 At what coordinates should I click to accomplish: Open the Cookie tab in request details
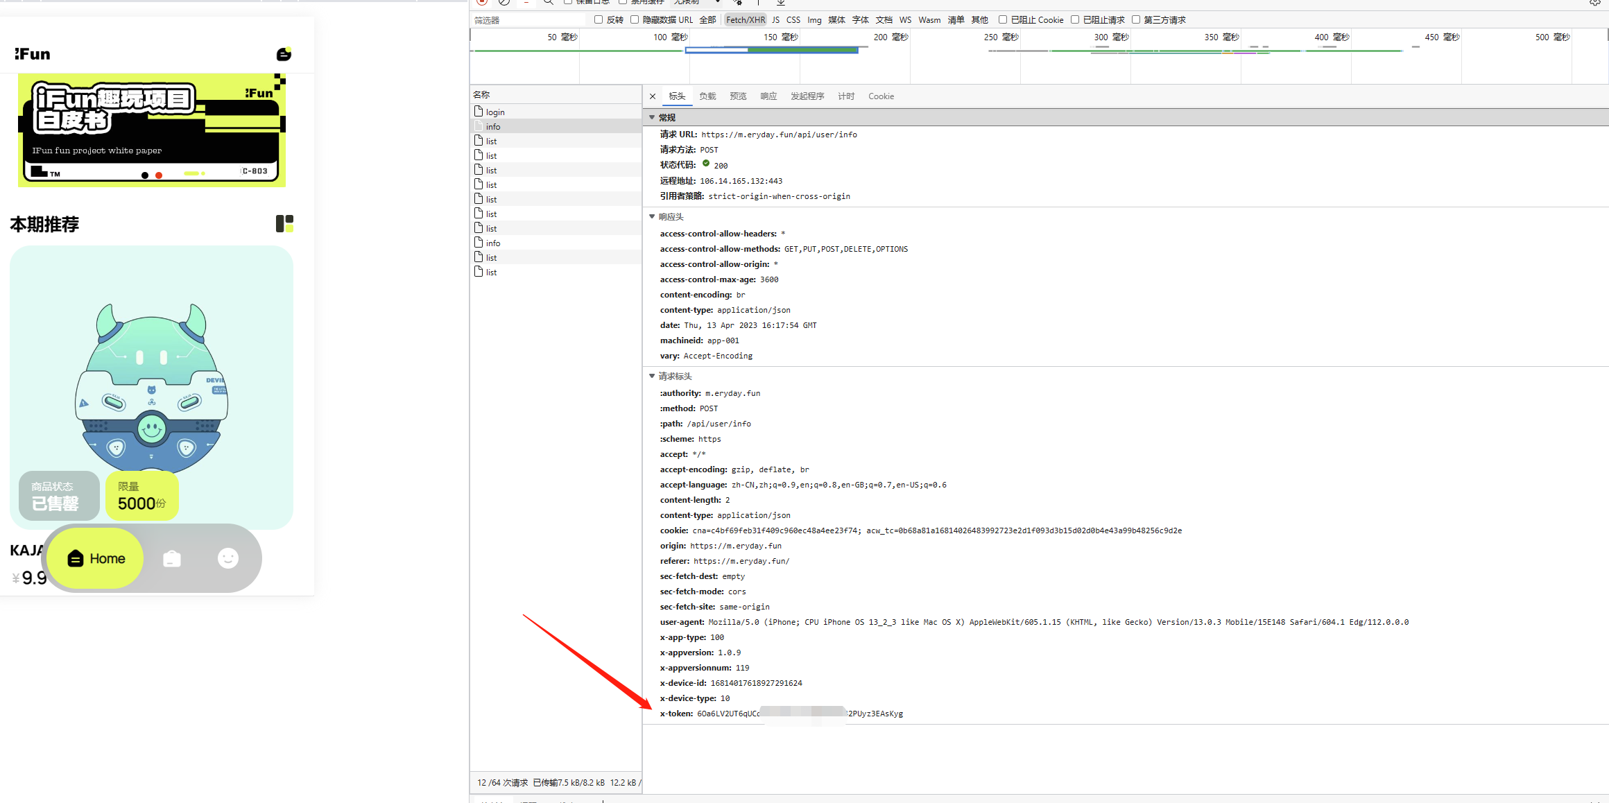click(x=881, y=96)
